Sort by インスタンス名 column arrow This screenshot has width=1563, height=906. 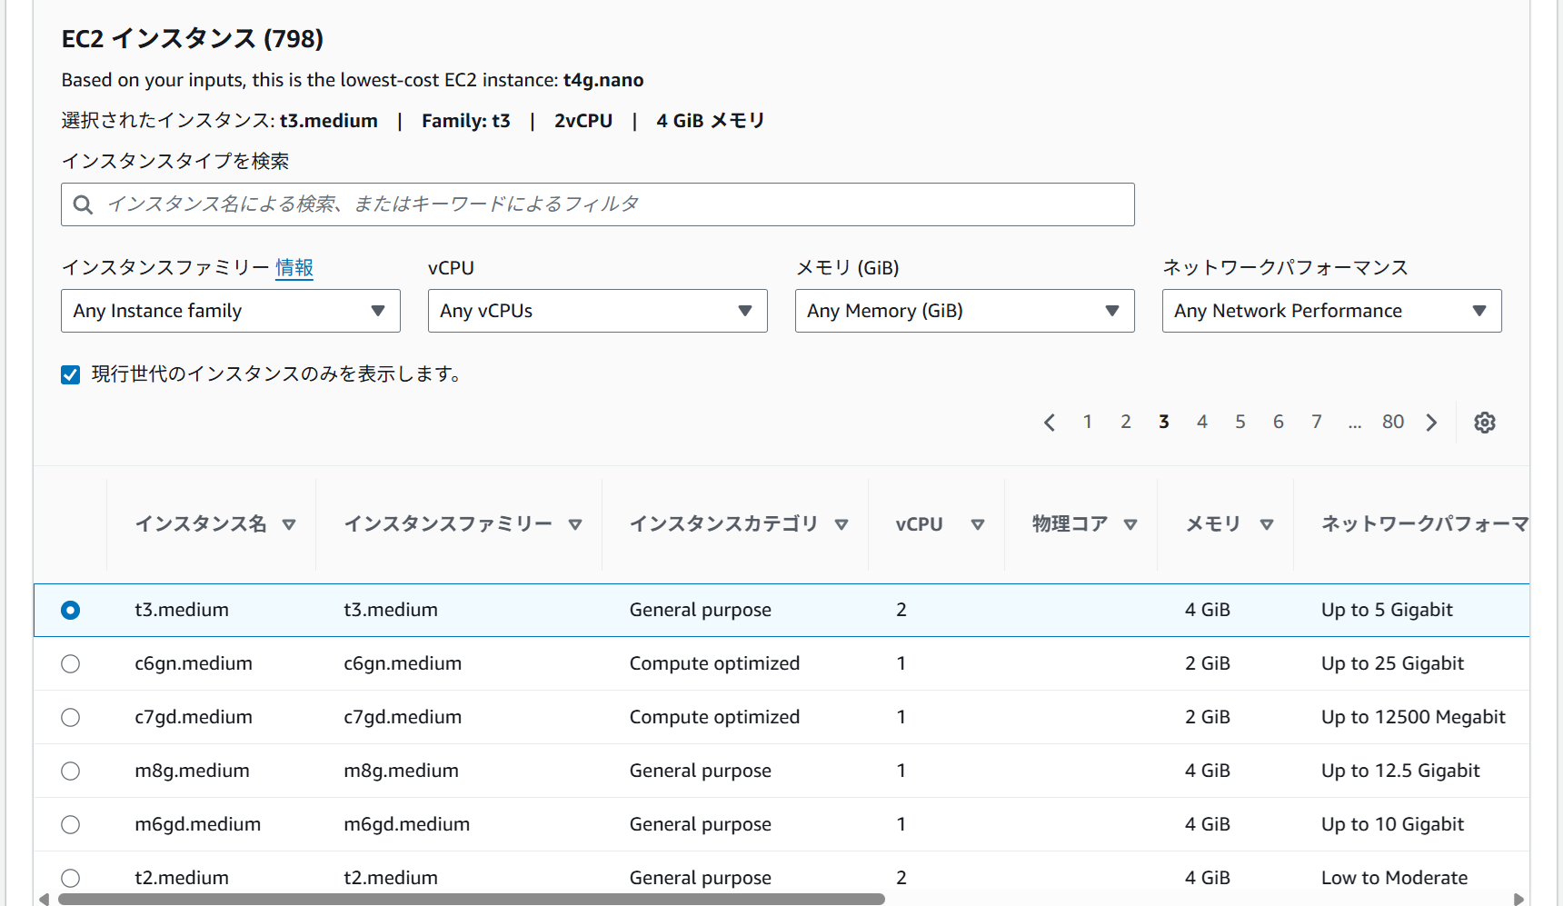pyautogui.click(x=289, y=524)
